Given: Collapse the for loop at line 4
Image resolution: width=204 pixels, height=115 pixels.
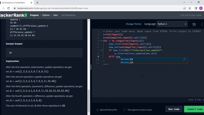Looking at the screenshot, I should tap(101, 41).
